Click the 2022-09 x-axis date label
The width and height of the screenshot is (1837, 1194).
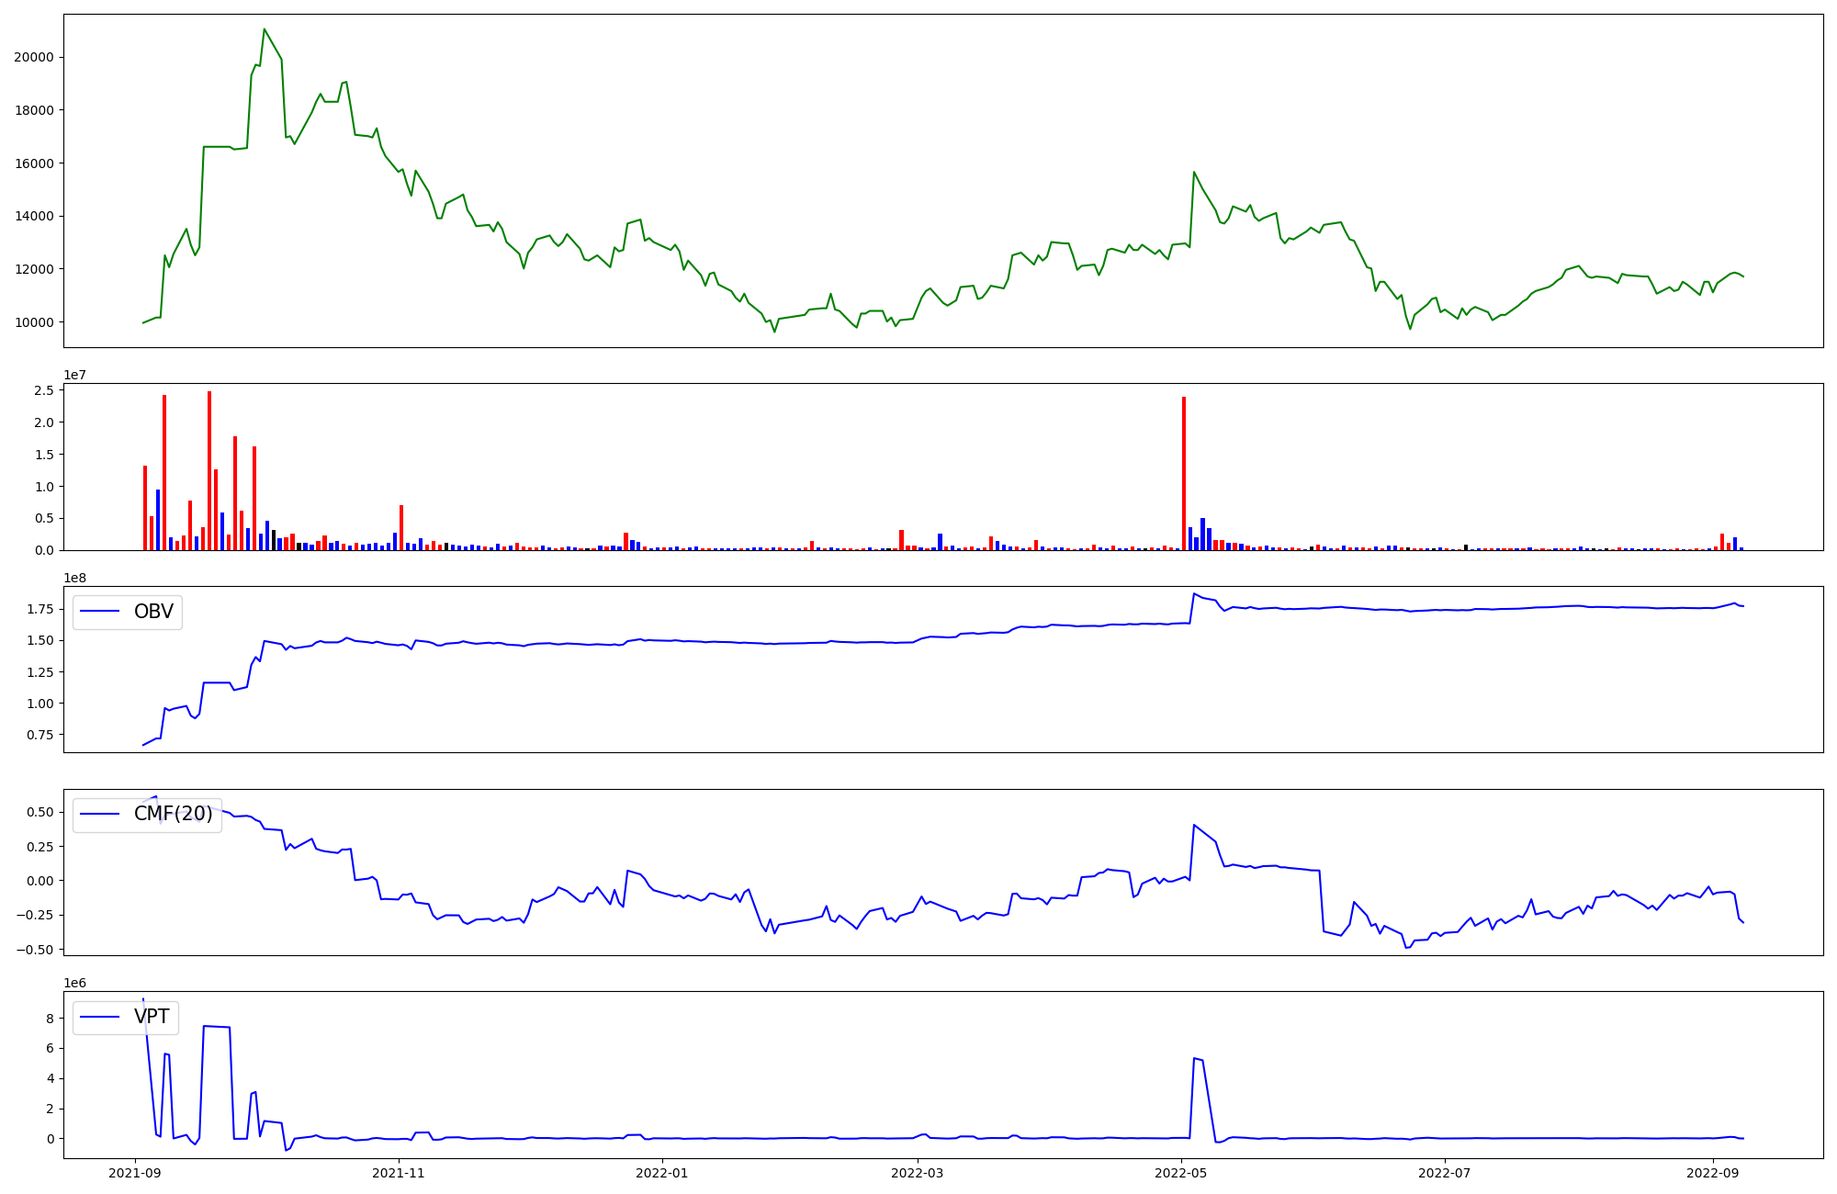click(x=1712, y=1173)
